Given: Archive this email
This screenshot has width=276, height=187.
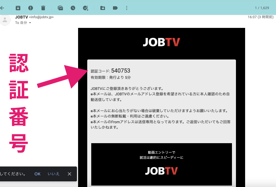Looking at the screenshot, I should pos(18,8).
